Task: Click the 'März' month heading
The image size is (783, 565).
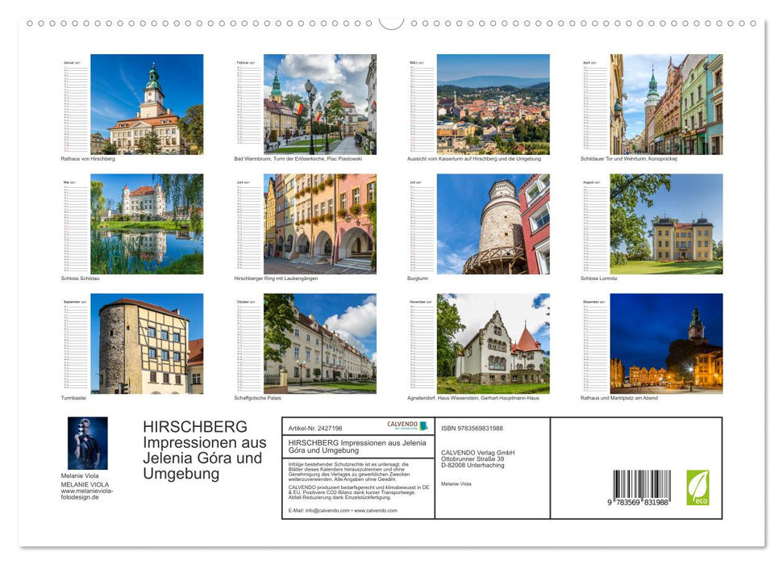Action: tap(416, 63)
